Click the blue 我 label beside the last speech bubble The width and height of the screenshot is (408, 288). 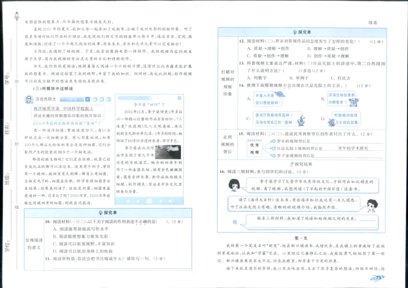coord(235,222)
